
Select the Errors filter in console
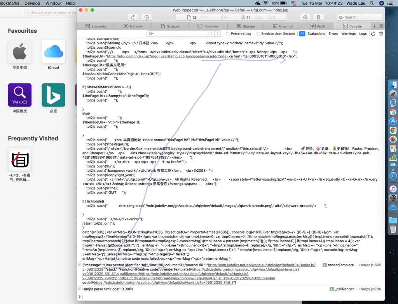333,34
